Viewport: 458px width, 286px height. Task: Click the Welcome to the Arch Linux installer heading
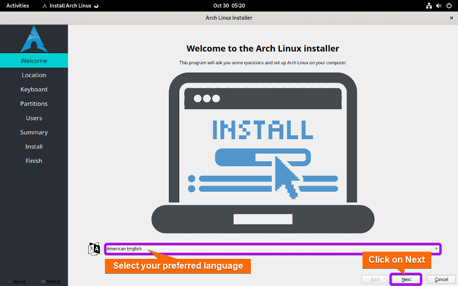263,48
